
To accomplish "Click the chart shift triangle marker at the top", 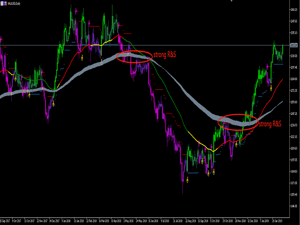I will click(232, 0).
